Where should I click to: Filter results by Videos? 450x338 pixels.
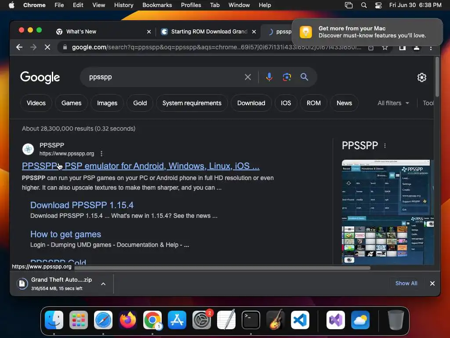click(x=36, y=103)
